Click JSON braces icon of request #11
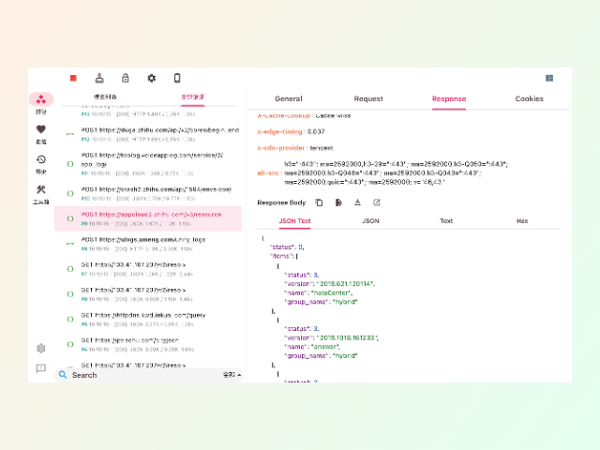The height and width of the screenshot is (450, 600). click(x=70, y=164)
